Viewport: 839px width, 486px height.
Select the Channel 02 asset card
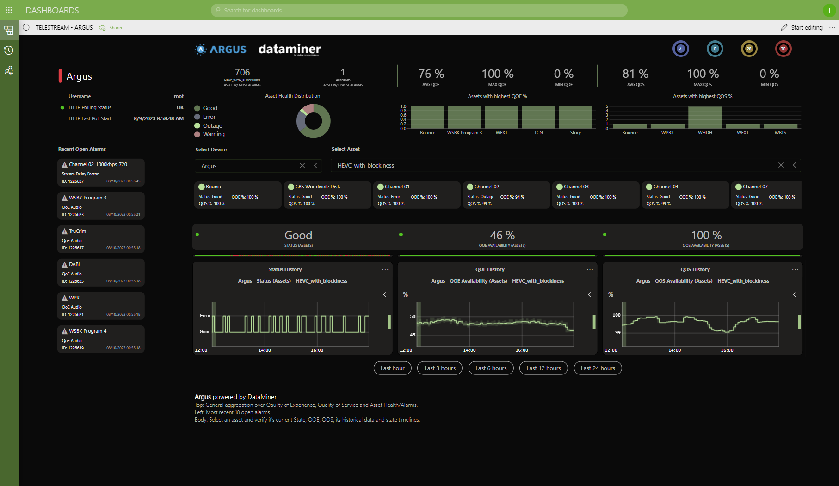[x=506, y=195]
